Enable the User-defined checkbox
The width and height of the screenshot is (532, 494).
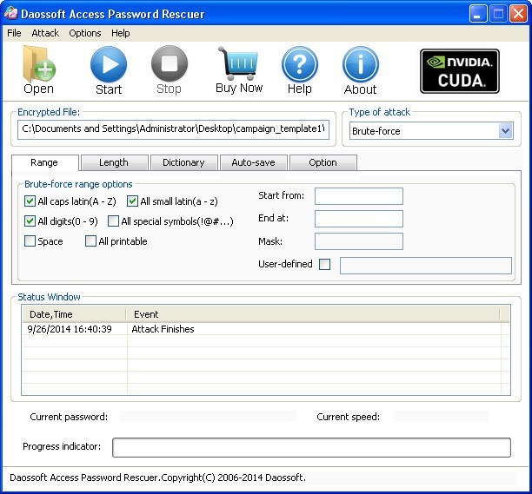[325, 264]
